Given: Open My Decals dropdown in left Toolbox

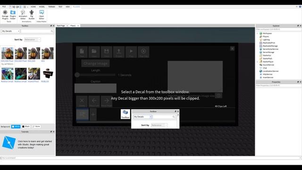Looking at the screenshot, I should (x=10, y=31).
